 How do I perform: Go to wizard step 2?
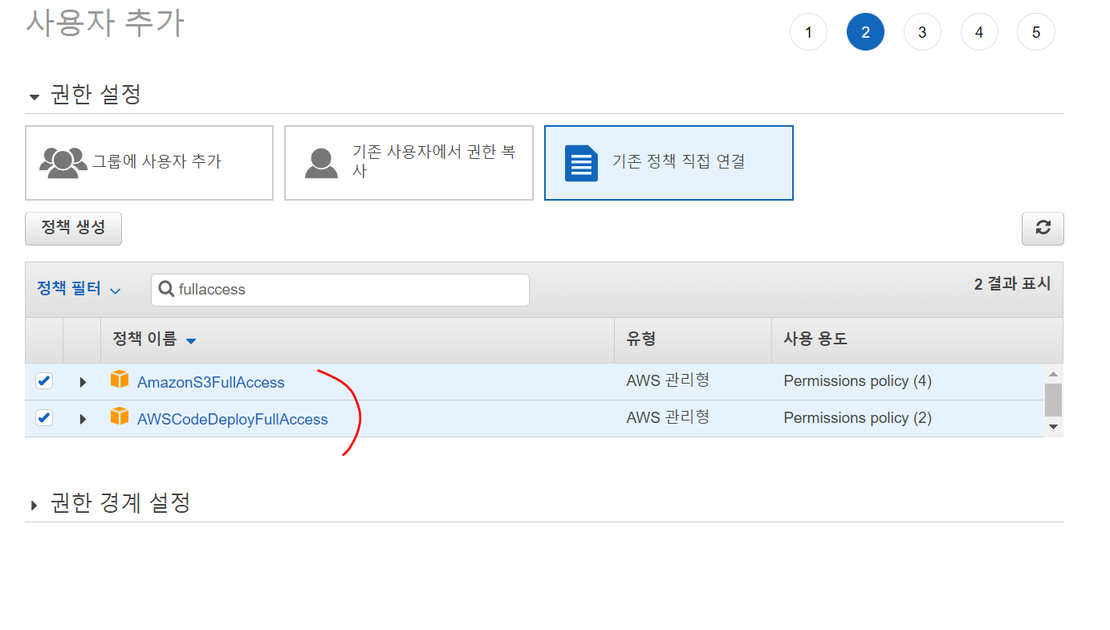click(865, 32)
